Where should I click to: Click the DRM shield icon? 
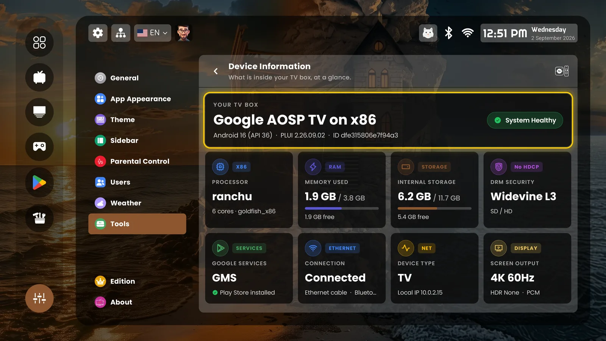click(498, 167)
